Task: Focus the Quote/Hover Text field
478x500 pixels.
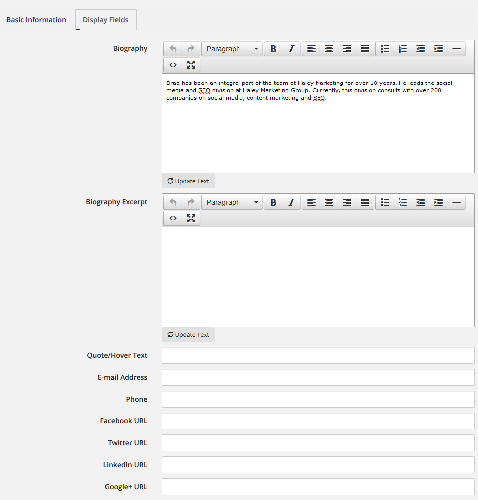Action: tap(318, 355)
